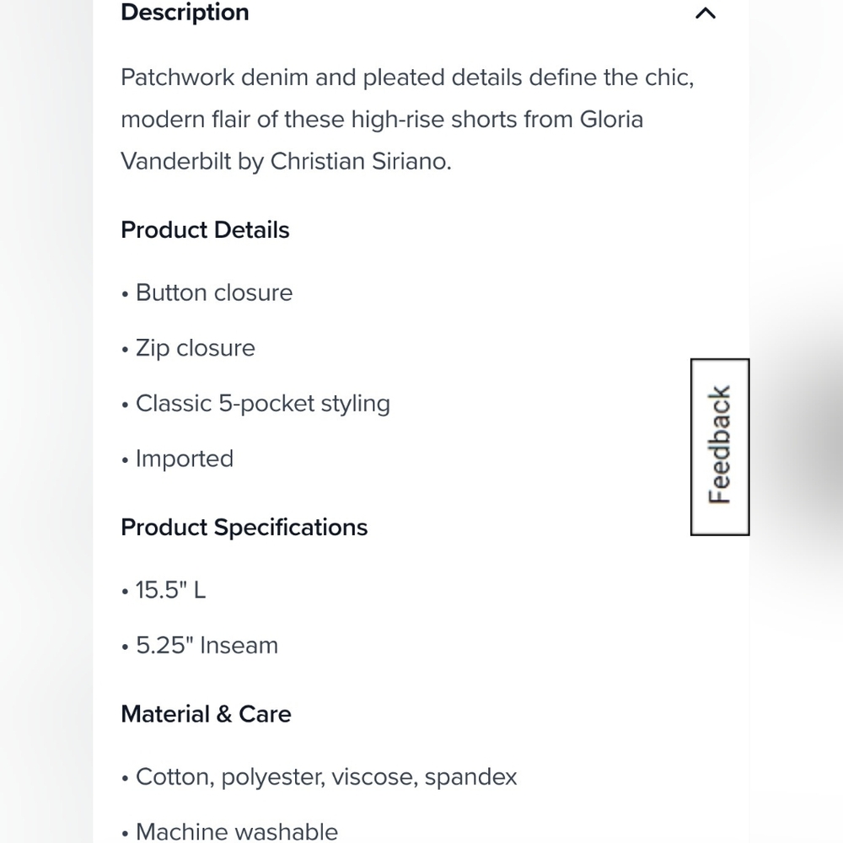Click the Product Details heading

coord(205,230)
